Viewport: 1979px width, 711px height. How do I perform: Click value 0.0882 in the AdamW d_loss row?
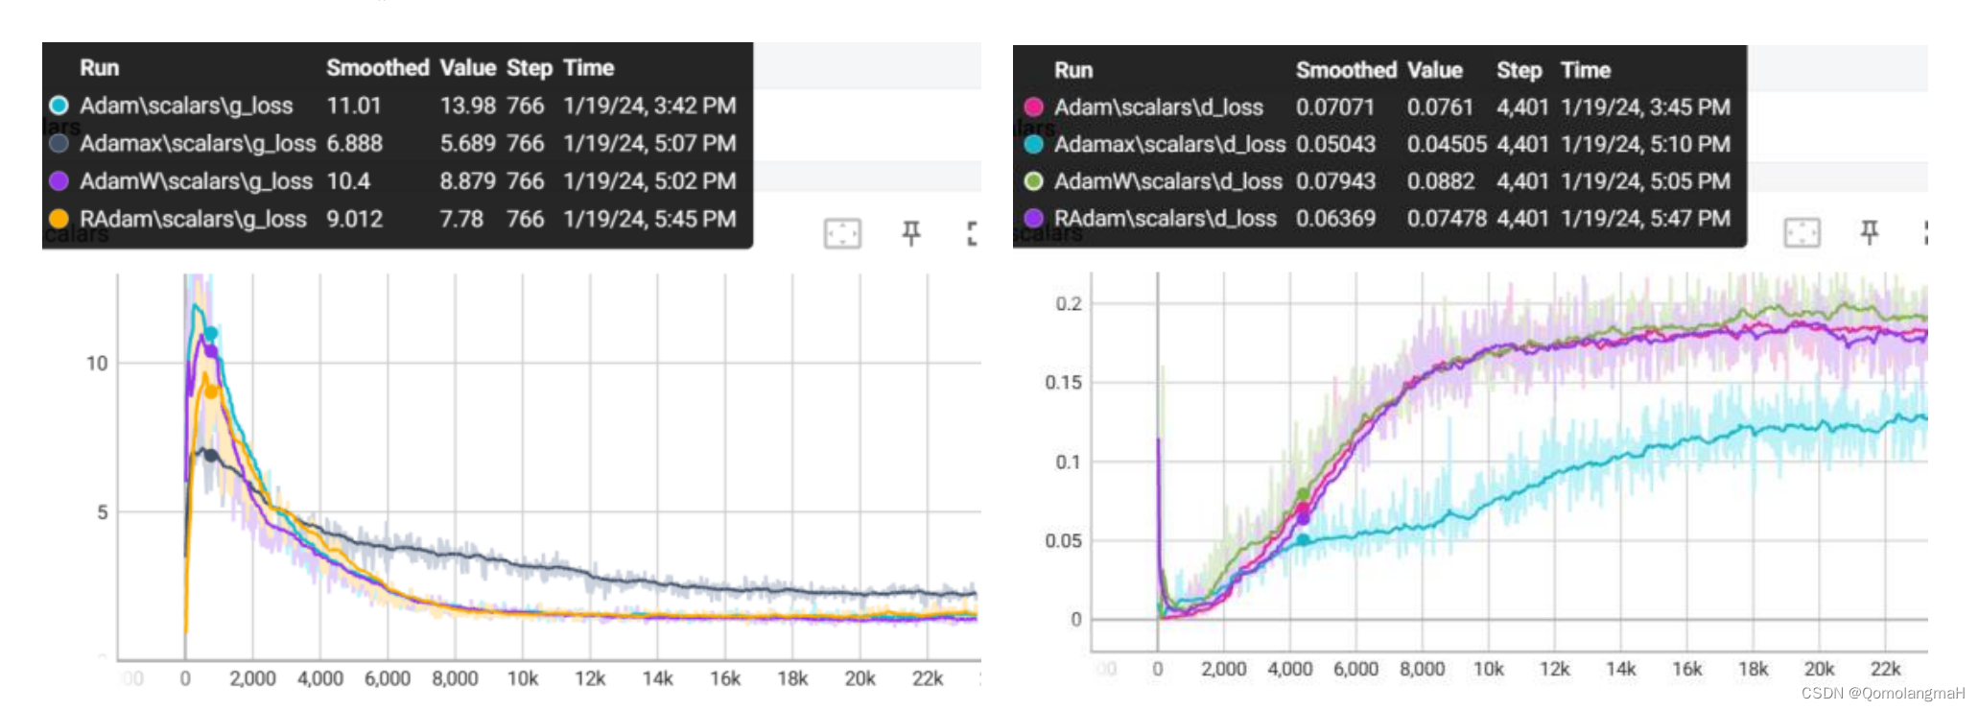click(1441, 181)
